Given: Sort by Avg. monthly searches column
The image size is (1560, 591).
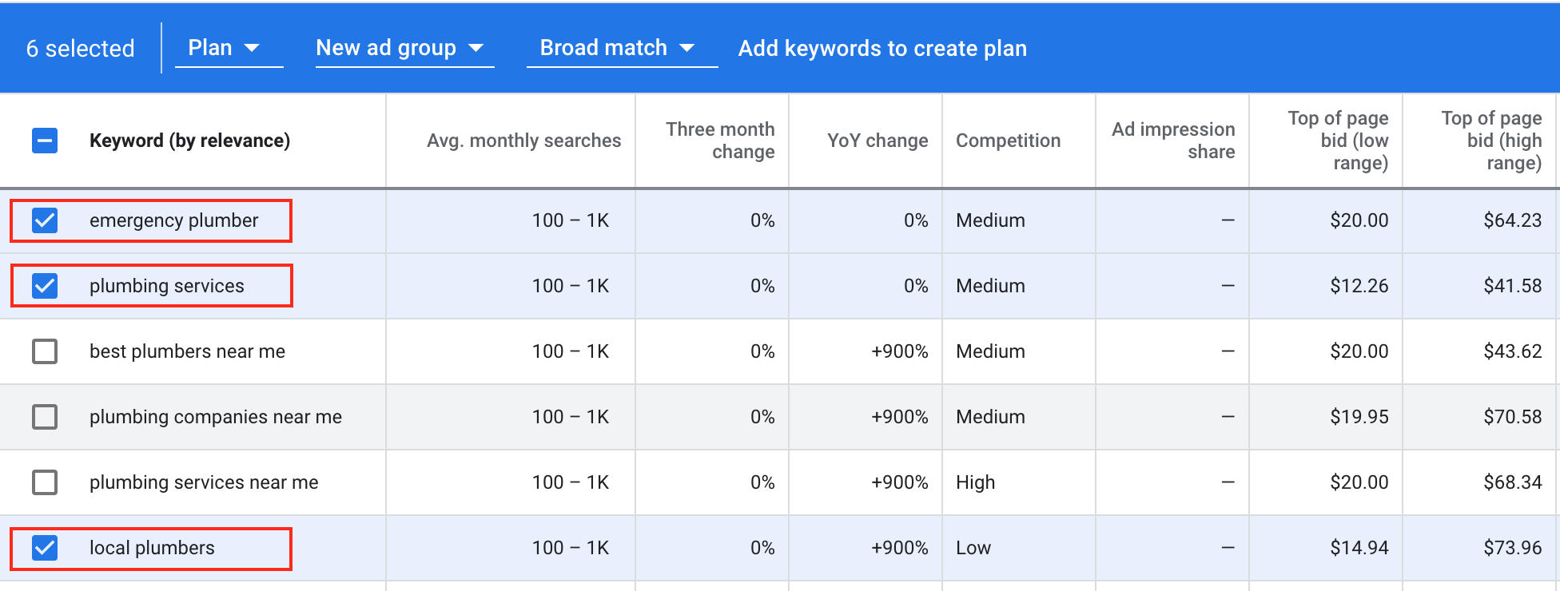Looking at the screenshot, I should coord(523,141).
